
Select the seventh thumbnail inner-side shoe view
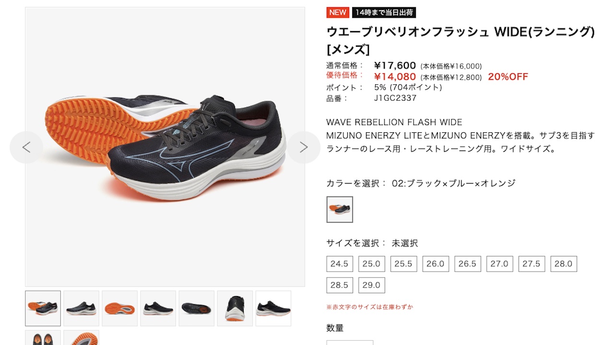point(273,308)
